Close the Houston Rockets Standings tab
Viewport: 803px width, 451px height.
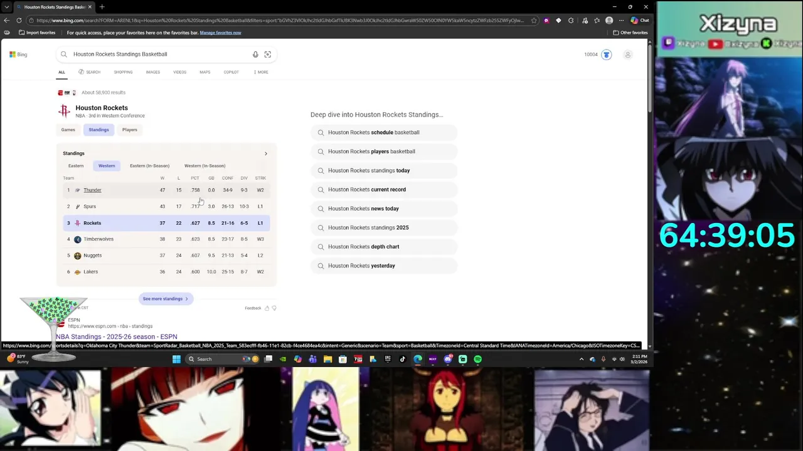click(x=90, y=7)
